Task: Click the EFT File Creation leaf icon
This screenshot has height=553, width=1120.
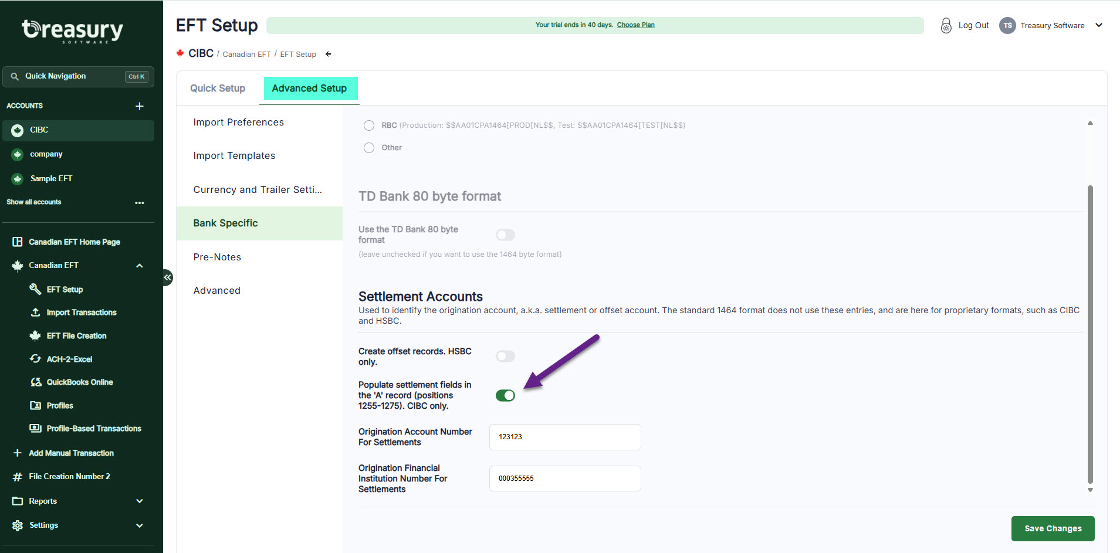Action: pos(35,335)
